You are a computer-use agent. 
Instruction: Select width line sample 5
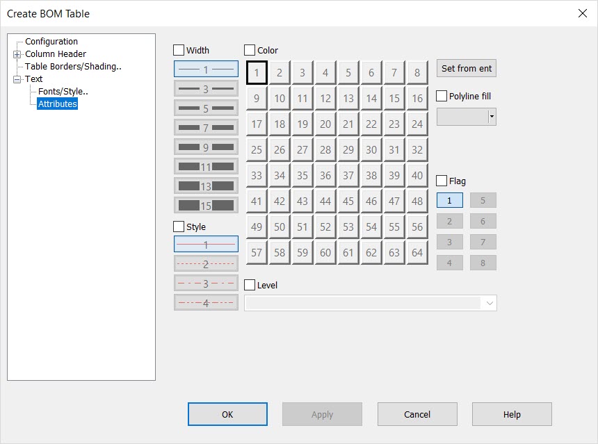coord(206,108)
